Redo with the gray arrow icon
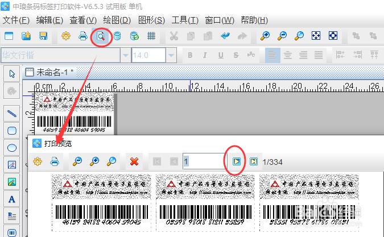 click(242, 36)
